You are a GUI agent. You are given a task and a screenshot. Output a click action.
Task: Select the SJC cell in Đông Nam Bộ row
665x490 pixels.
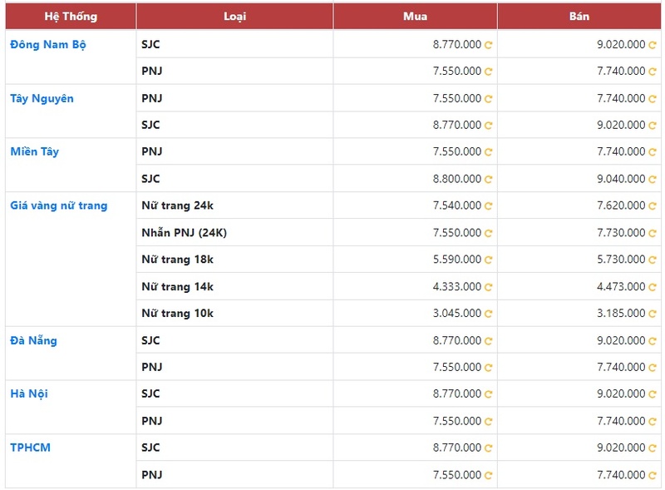click(x=235, y=44)
